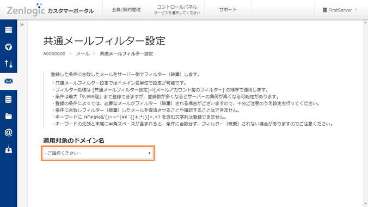Go to Zenlogic カスタマーポータル home logo
This screenshot has width=368, height=207.
(x=50, y=10)
